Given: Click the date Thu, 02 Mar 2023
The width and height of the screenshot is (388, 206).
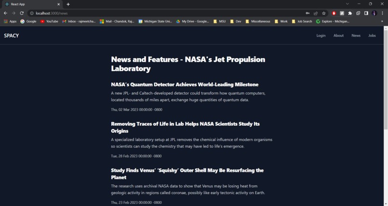Looking at the screenshot, I should (x=137, y=110).
